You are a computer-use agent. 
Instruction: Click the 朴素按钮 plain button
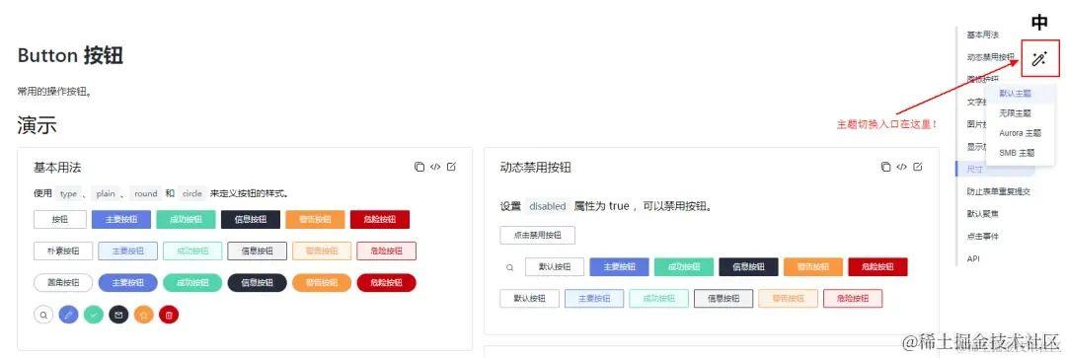[x=63, y=251]
